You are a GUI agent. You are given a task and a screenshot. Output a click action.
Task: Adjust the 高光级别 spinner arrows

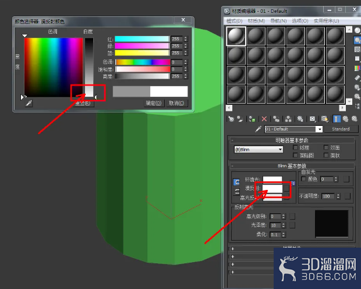tap(284, 216)
